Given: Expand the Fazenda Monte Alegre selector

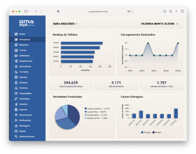Looking at the screenshot, I should [x=160, y=24].
